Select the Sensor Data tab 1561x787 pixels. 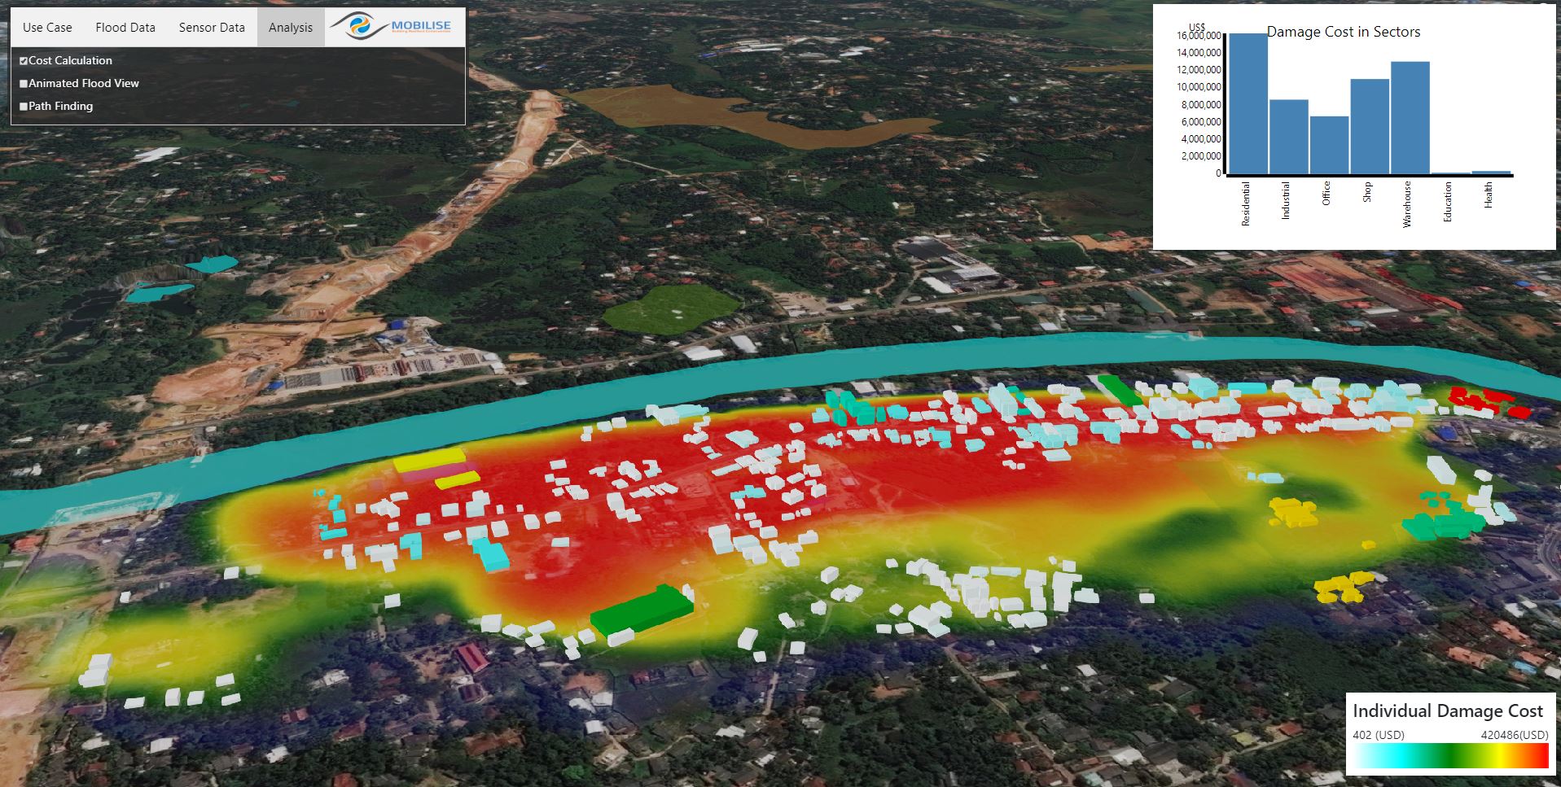(212, 28)
